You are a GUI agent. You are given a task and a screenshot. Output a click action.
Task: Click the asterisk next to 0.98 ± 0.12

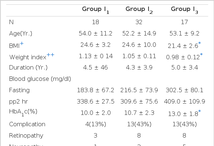coord(201,55)
